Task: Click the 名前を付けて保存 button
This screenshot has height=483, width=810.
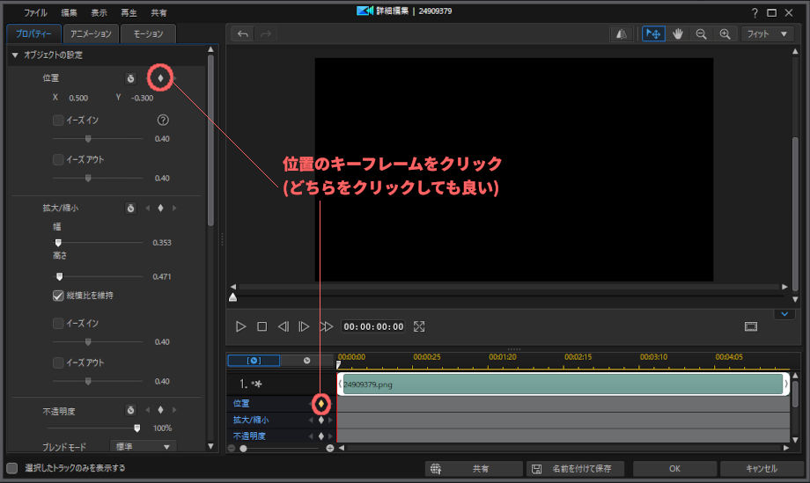Action: coord(578,469)
